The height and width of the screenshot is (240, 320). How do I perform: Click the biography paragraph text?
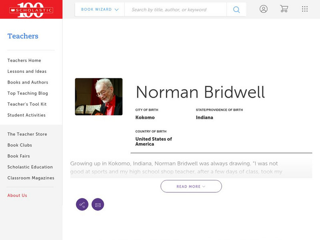point(176,168)
